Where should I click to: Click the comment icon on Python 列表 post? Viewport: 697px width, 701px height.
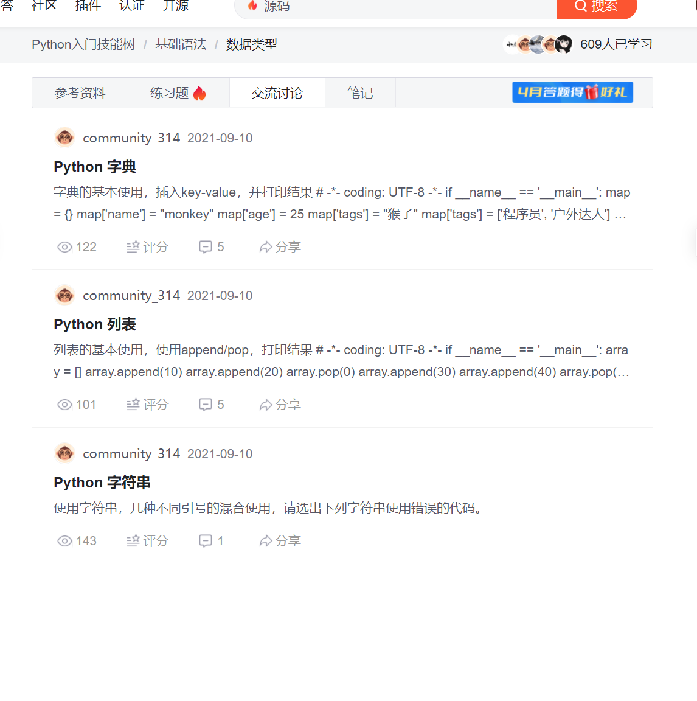point(205,405)
